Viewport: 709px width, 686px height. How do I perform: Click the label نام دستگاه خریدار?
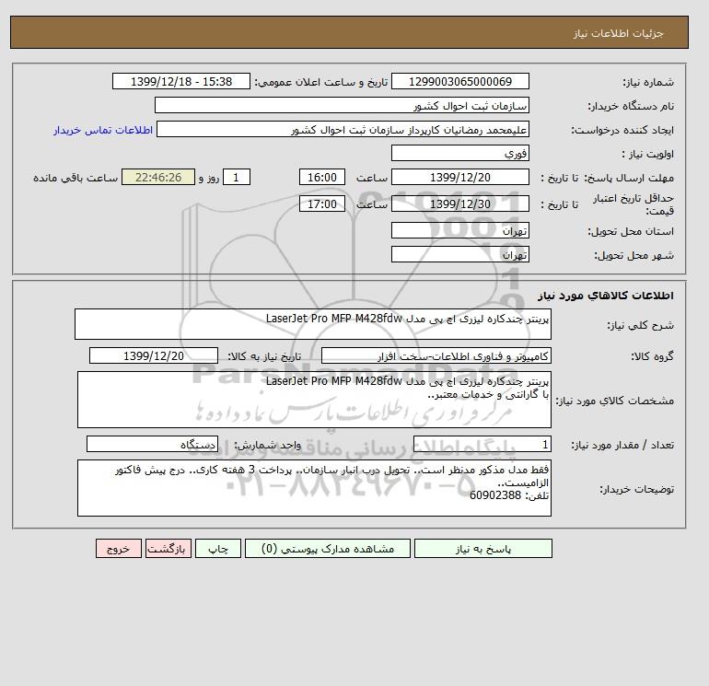632,106
